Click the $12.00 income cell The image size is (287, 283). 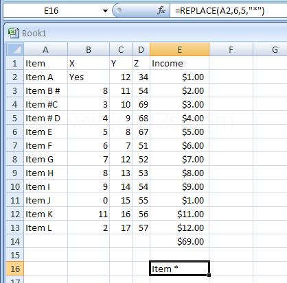click(180, 227)
